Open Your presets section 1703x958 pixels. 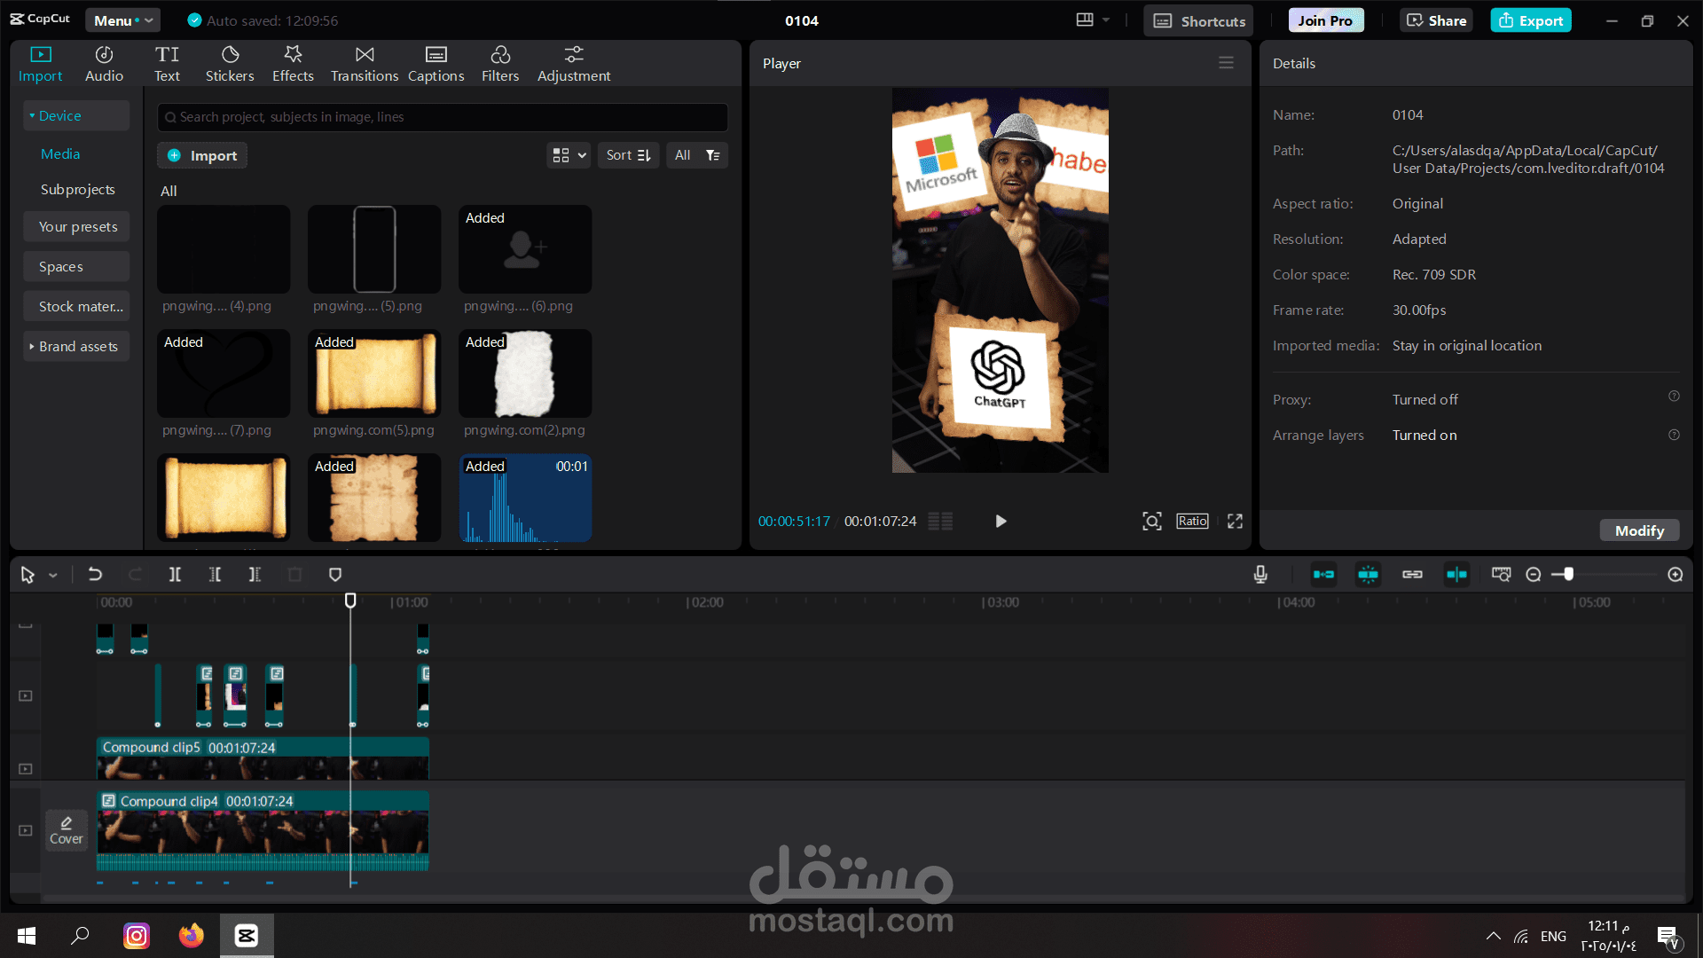77,226
